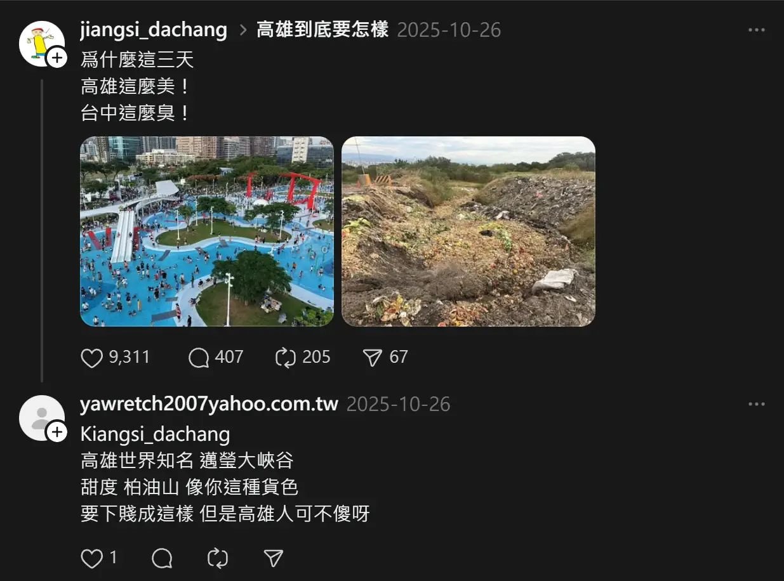View the blue water park photo
Viewport: 784px width, 581px height.
[207, 232]
